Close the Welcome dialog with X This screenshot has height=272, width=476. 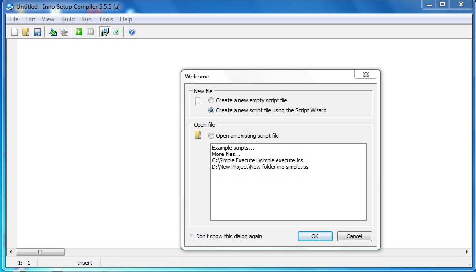coord(366,74)
